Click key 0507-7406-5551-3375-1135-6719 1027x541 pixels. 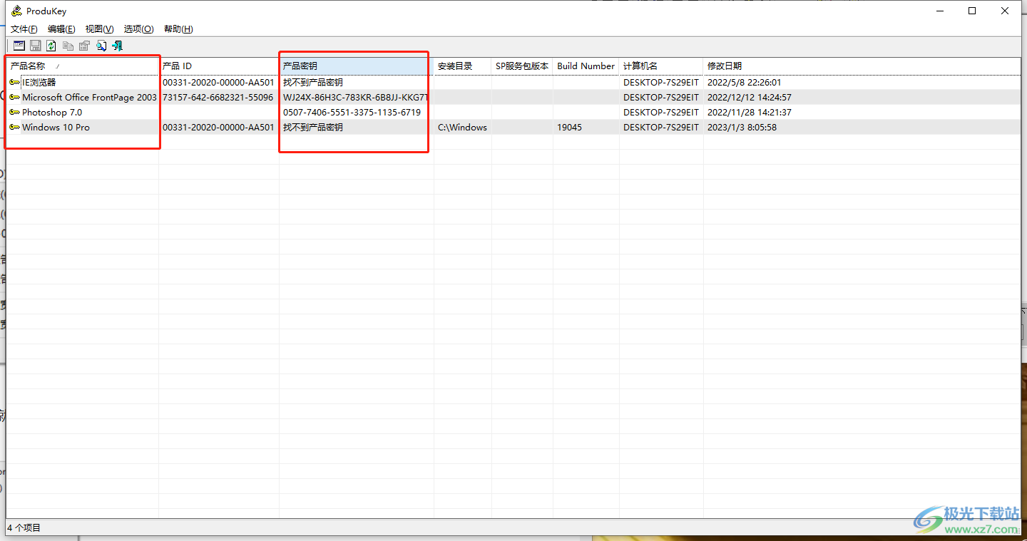point(352,112)
